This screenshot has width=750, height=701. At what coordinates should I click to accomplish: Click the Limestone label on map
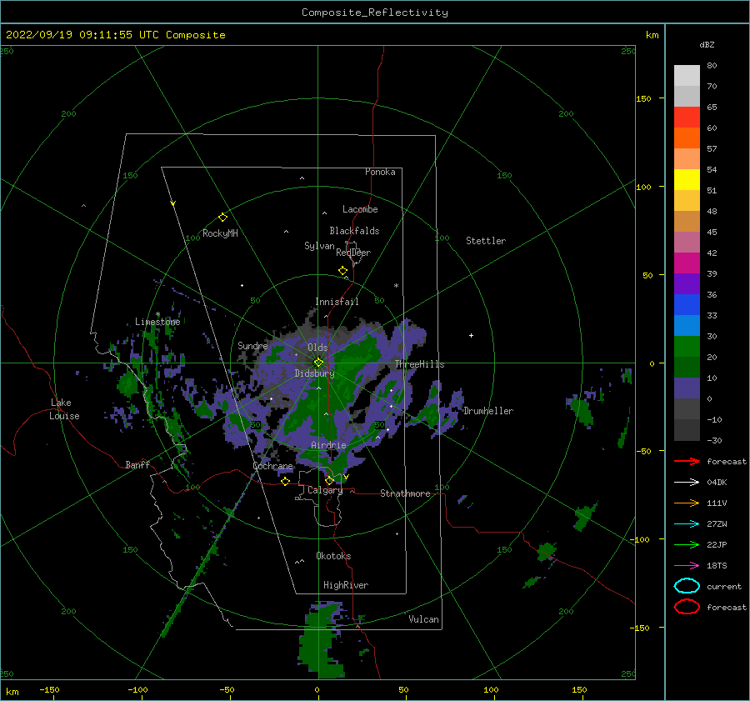(157, 322)
